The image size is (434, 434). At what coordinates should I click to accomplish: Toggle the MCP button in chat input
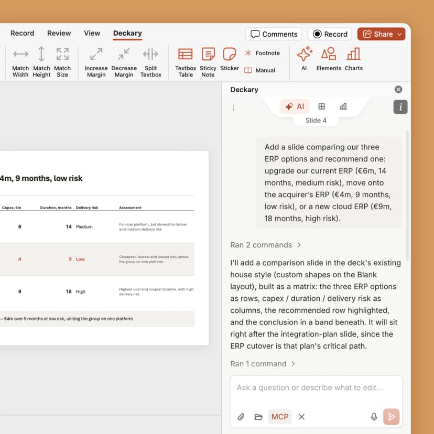coord(280,417)
